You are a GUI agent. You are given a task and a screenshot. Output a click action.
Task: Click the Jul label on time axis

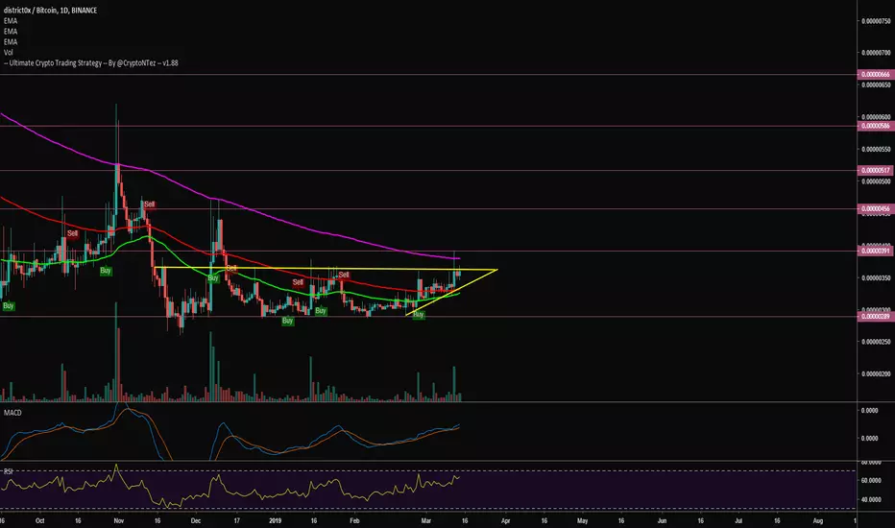click(738, 521)
